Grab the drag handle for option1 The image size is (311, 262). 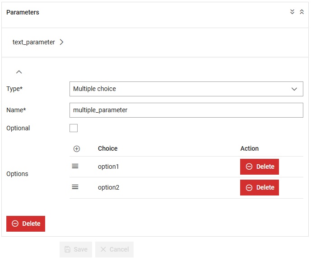pos(75,167)
